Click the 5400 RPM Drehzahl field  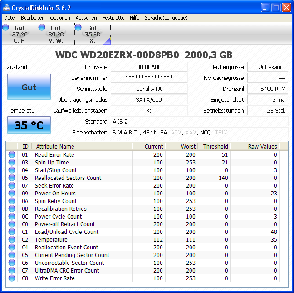[268, 89]
